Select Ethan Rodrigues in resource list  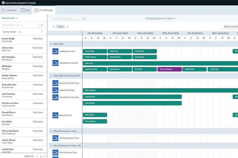(x=24, y=132)
